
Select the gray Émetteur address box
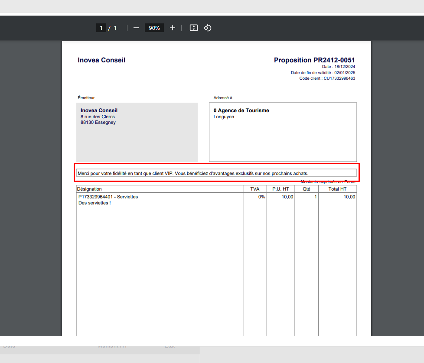[x=137, y=133]
